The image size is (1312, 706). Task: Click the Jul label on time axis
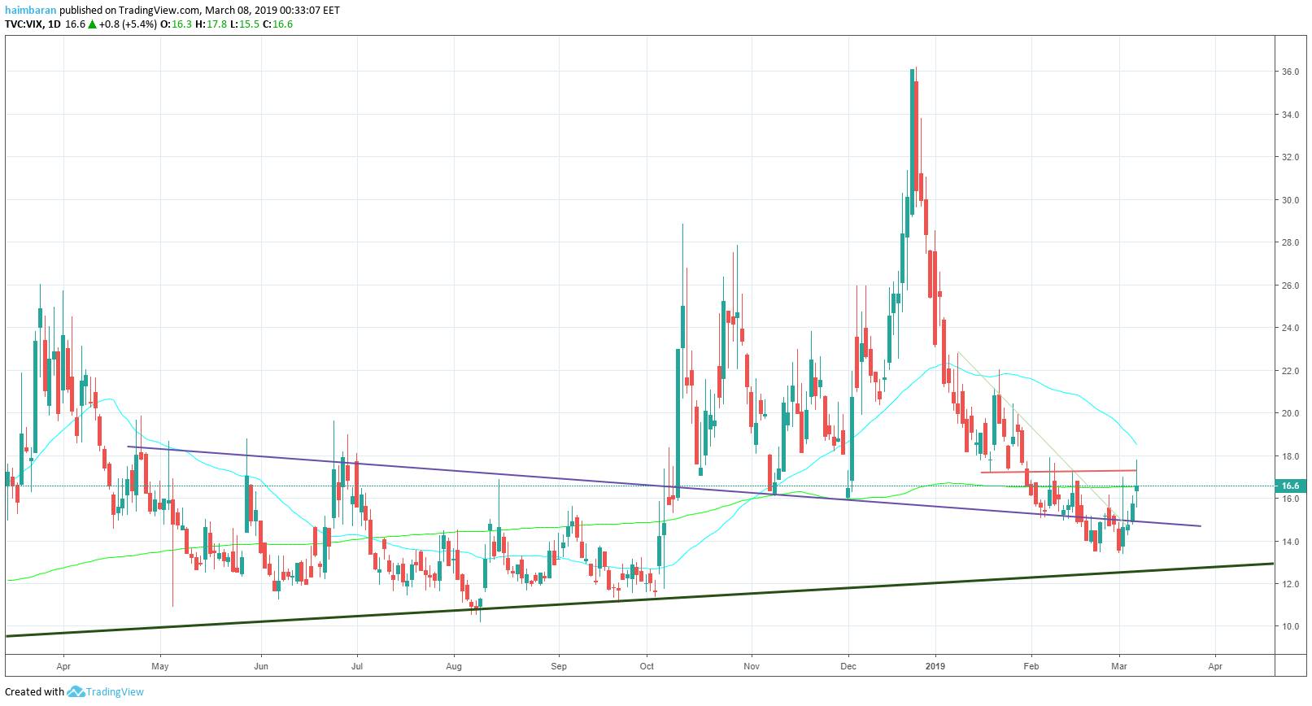click(x=356, y=665)
